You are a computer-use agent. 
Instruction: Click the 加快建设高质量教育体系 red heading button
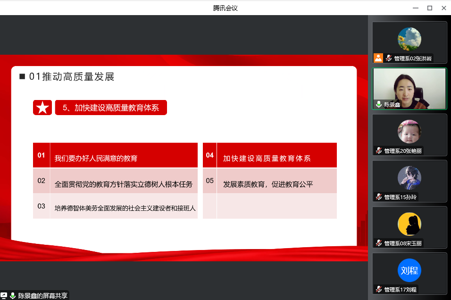coord(111,108)
